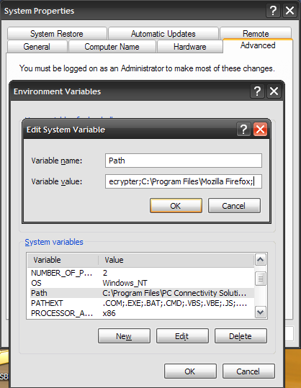This screenshot has width=301, height=388.
Task: Click the system variables scrollbar thumb
Action: [x=261, y=279]
